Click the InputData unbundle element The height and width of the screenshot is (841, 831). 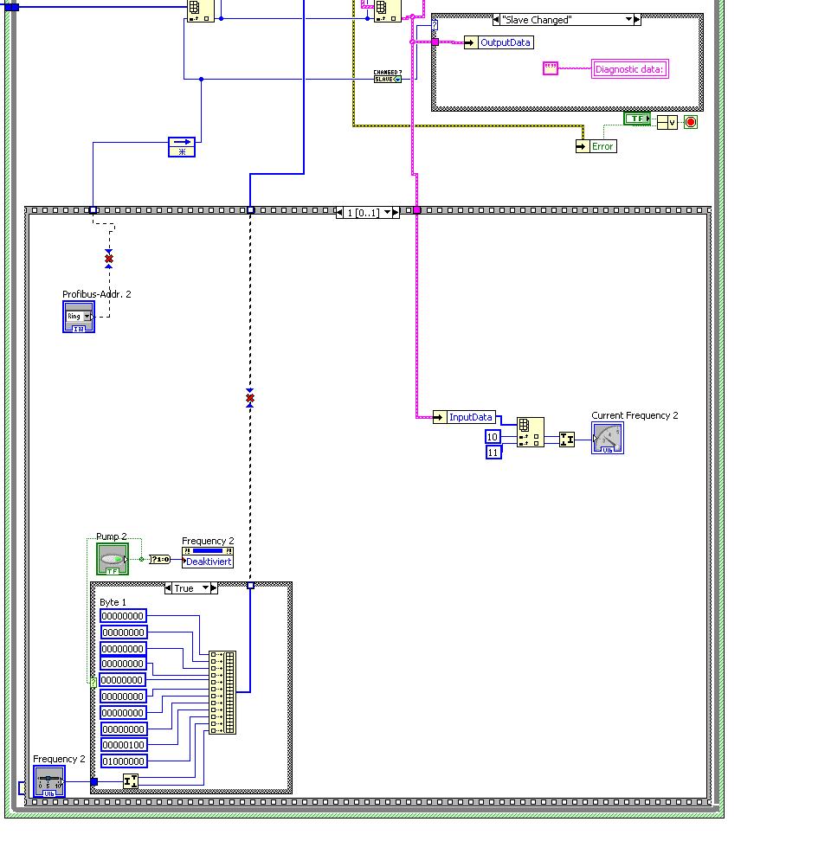464,417
